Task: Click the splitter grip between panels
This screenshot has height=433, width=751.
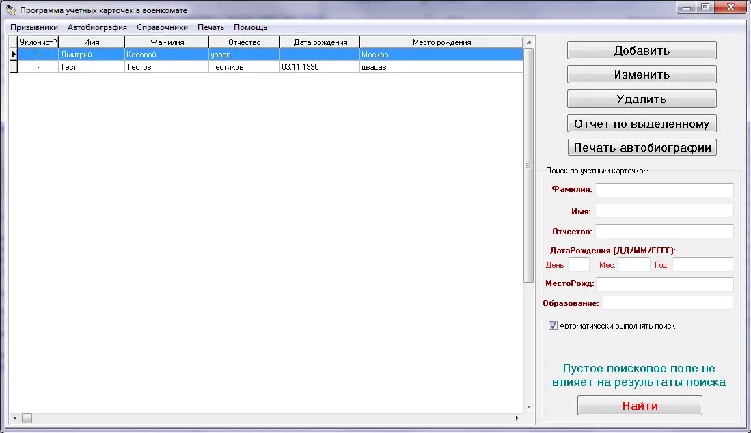Action: [x=529, y=165]
